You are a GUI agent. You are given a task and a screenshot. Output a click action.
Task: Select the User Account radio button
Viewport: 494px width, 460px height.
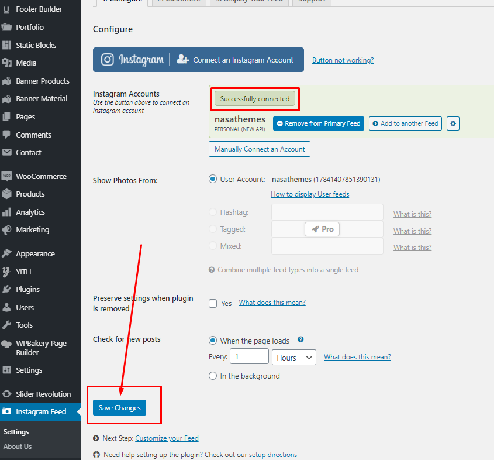[x=213, y=180]
